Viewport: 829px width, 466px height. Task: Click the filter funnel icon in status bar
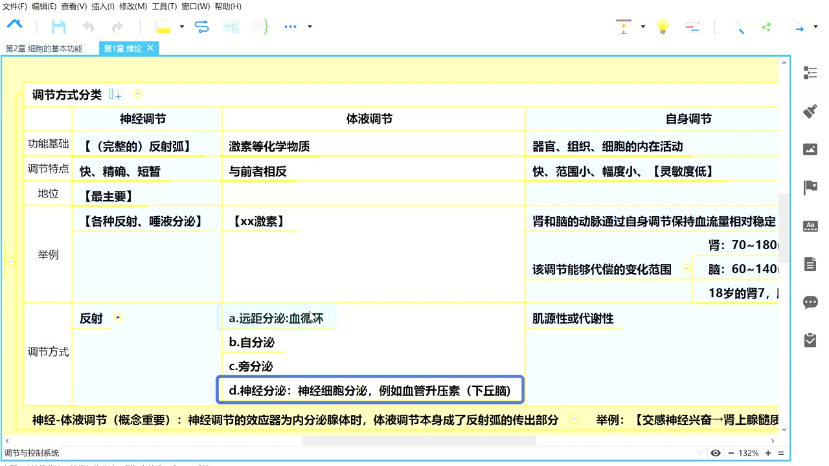699,453
